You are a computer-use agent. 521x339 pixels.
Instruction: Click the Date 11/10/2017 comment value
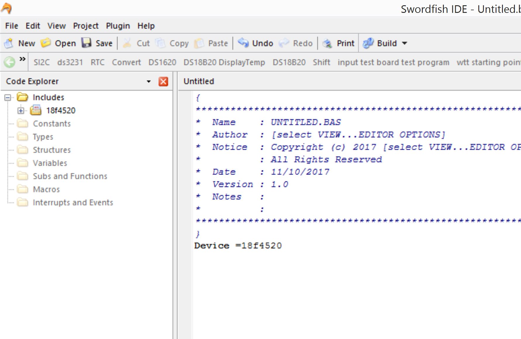coord(300,172)
